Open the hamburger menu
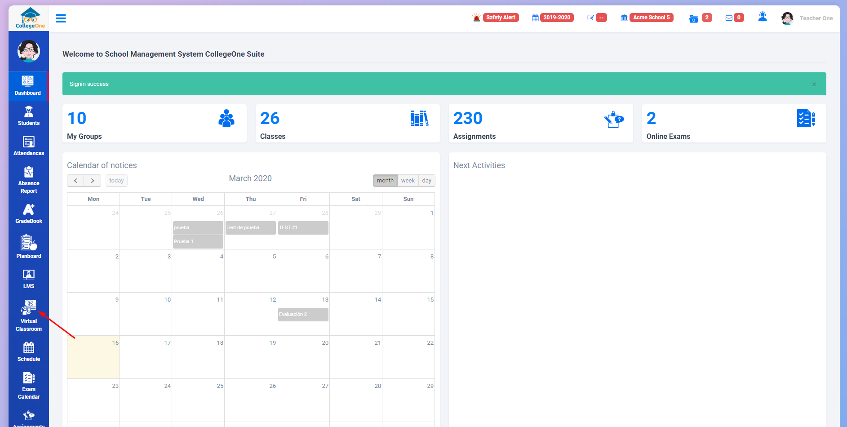 coord(61,18)
